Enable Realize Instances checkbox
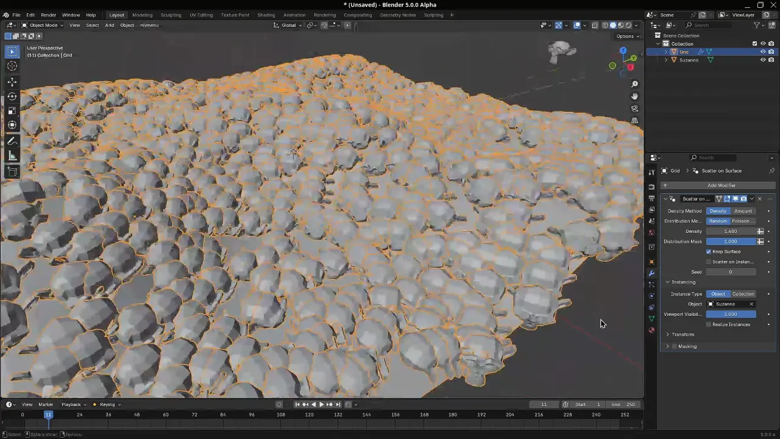Image resolution: width=780 pixels, height=439 pixels. 709,324
